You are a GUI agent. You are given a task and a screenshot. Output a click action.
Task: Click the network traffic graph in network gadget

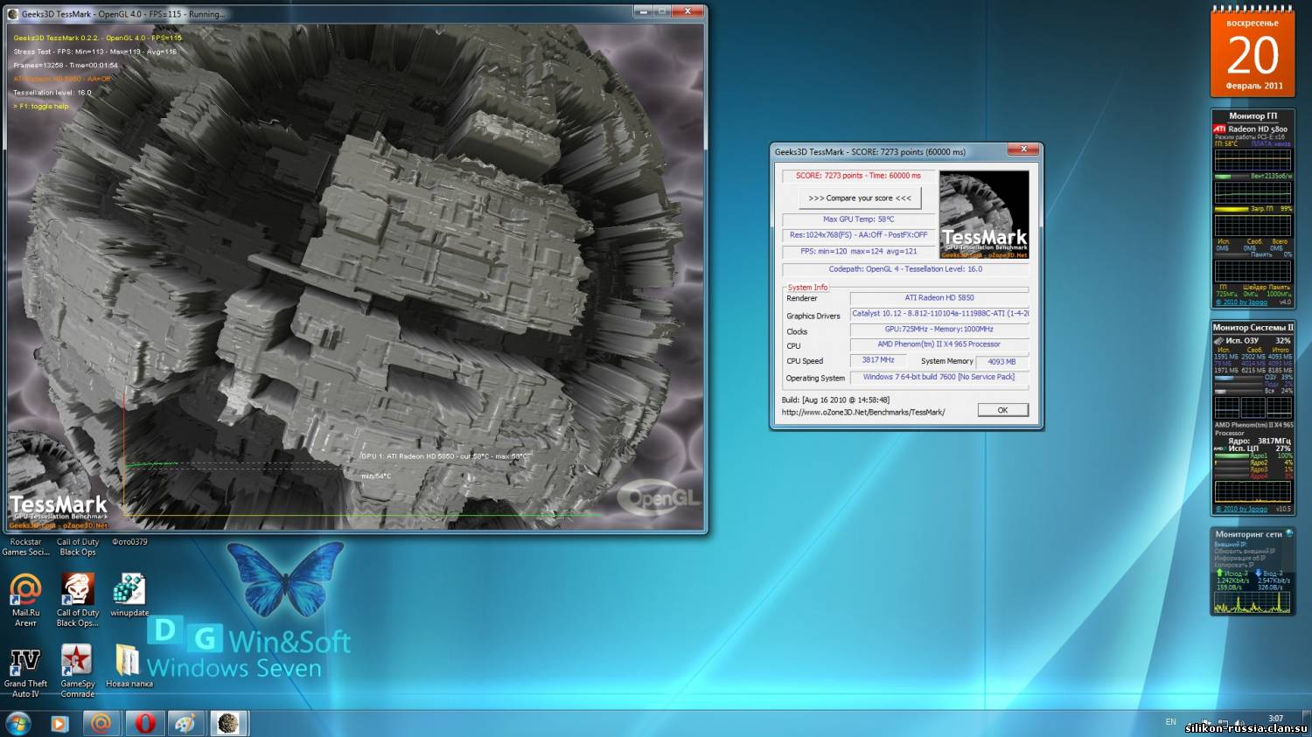(x=1253, y=601)
